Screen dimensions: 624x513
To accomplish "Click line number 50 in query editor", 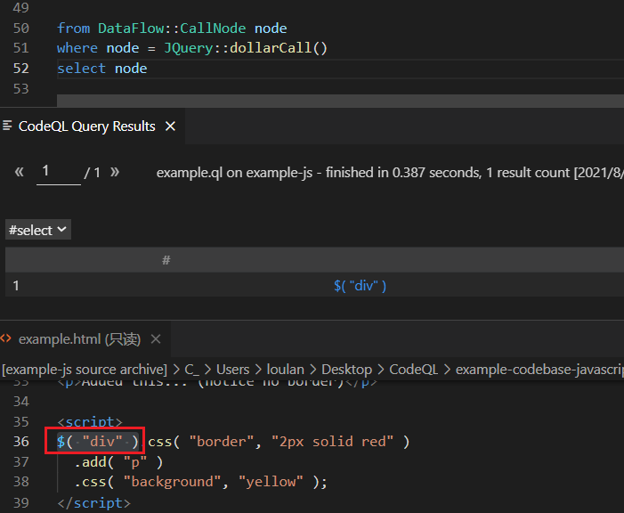I will [x=21, y=28].
